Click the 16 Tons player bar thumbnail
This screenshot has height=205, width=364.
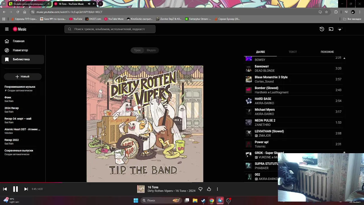tap(141, 189)
